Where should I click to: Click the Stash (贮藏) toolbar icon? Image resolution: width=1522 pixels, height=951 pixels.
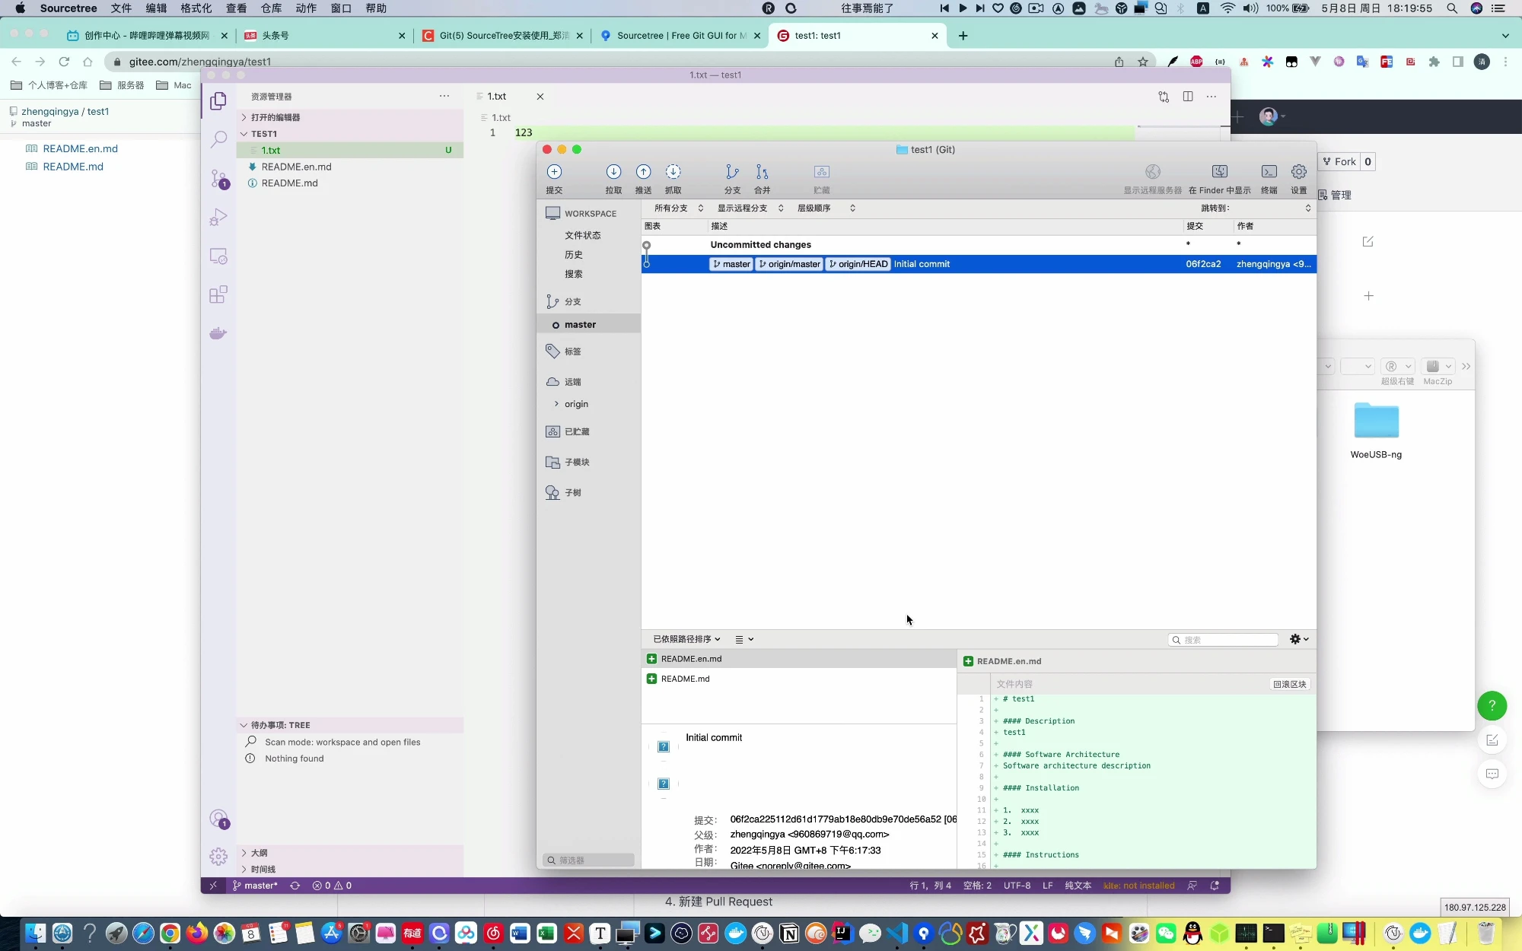pos(821,172)
